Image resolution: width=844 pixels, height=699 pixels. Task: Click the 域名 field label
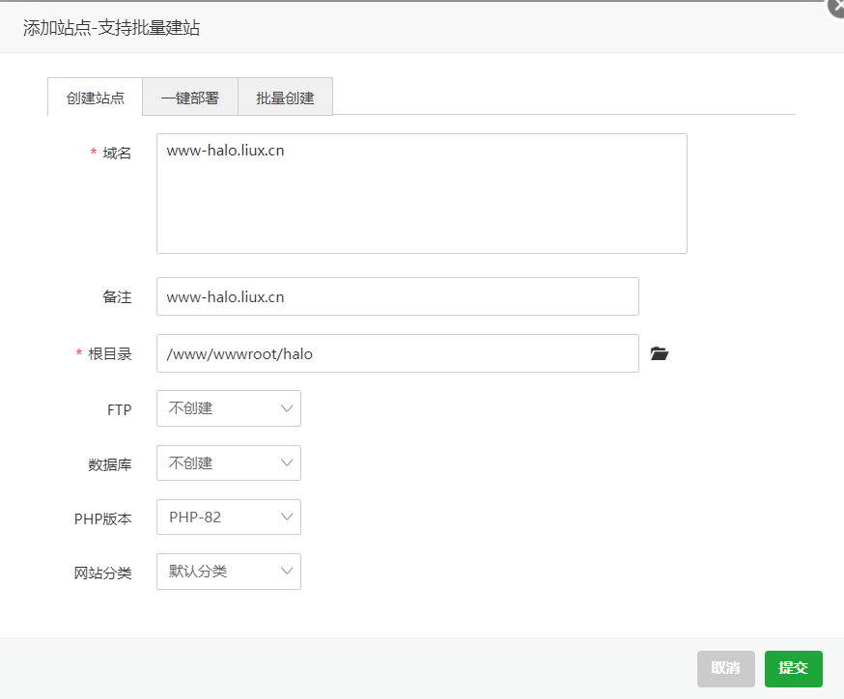point(117,153)
